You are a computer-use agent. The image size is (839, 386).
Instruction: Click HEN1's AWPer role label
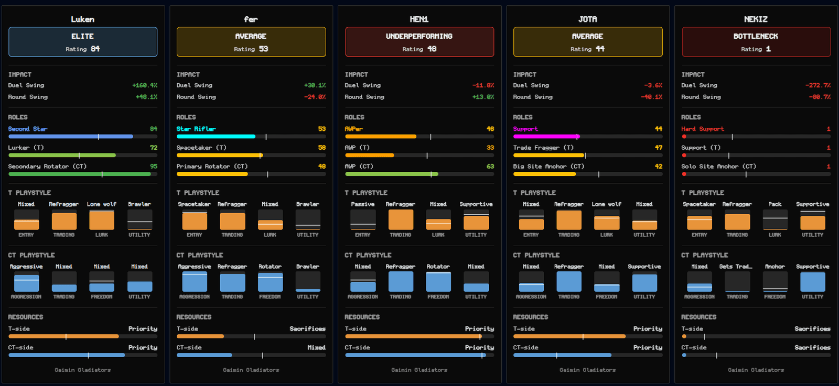[353, 129]
